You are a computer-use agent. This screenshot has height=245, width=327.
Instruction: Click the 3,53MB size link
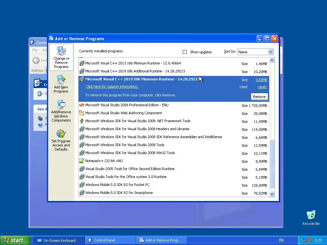pos(261,80)
